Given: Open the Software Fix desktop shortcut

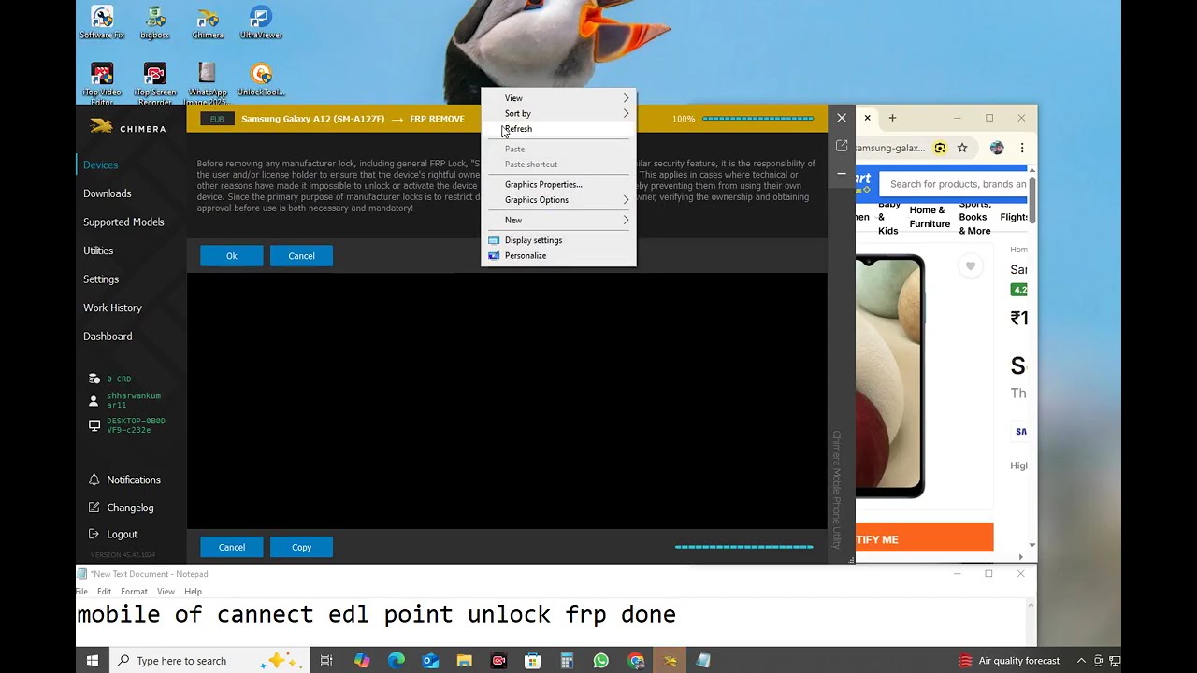Looking at the screenshot, I should point(102,22).
